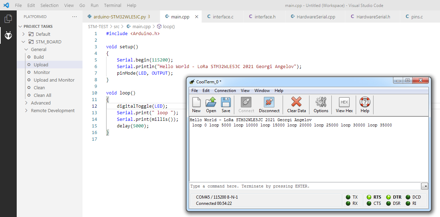Click the grayed Connect icon in CoolTerm
The width and height of the screenshot is (440, 217).
tap(246, 105)
